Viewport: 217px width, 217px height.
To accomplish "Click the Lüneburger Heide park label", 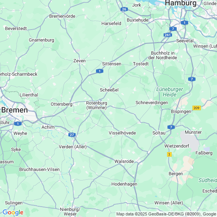I will point(170,92).
